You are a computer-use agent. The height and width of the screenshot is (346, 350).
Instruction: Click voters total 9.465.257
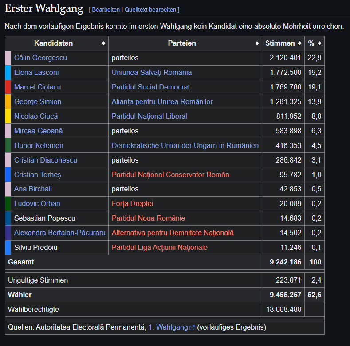[286, 295]
